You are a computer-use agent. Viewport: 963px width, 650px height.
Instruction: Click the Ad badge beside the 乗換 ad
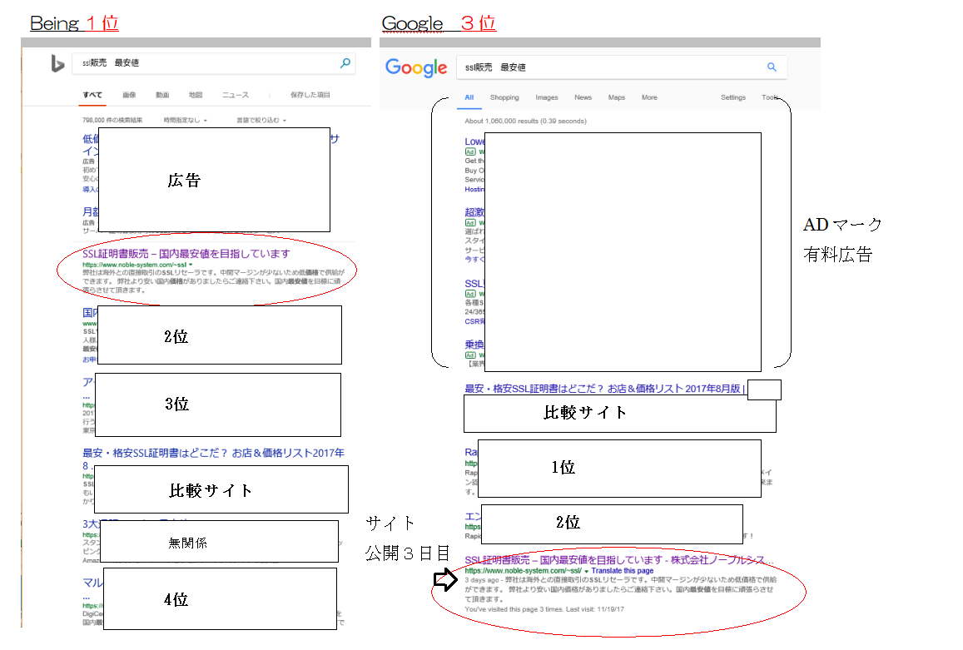point(469,354)
